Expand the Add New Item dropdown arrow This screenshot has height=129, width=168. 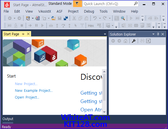(48, 18)
